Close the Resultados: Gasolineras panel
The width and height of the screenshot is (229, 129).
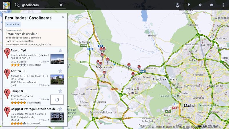tap(63, 17)
